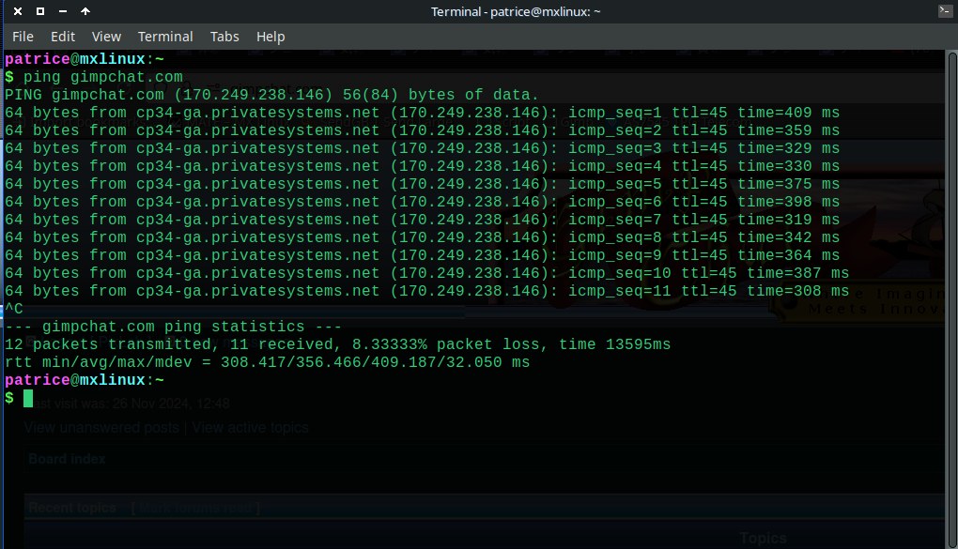This screenshot has height=549, width=958.
Task: Click the window title 'Terminal - patrice@mxlinux: ~'
Action: click(516, 11)
